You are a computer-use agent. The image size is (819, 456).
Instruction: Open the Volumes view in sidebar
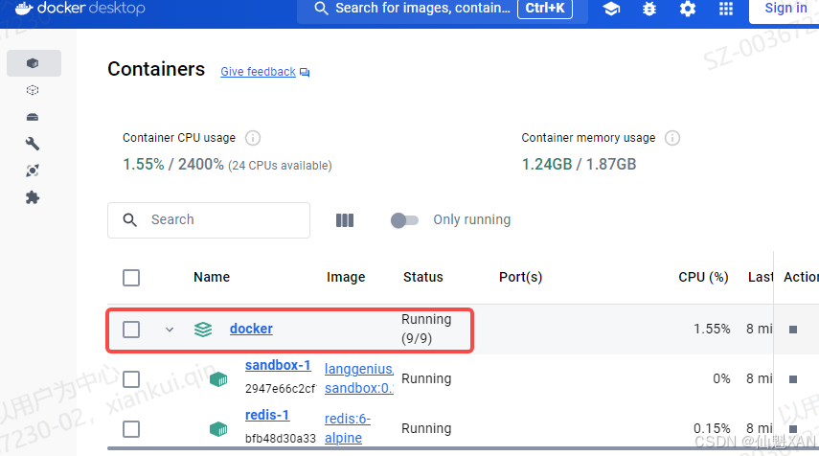coord(33,117)
